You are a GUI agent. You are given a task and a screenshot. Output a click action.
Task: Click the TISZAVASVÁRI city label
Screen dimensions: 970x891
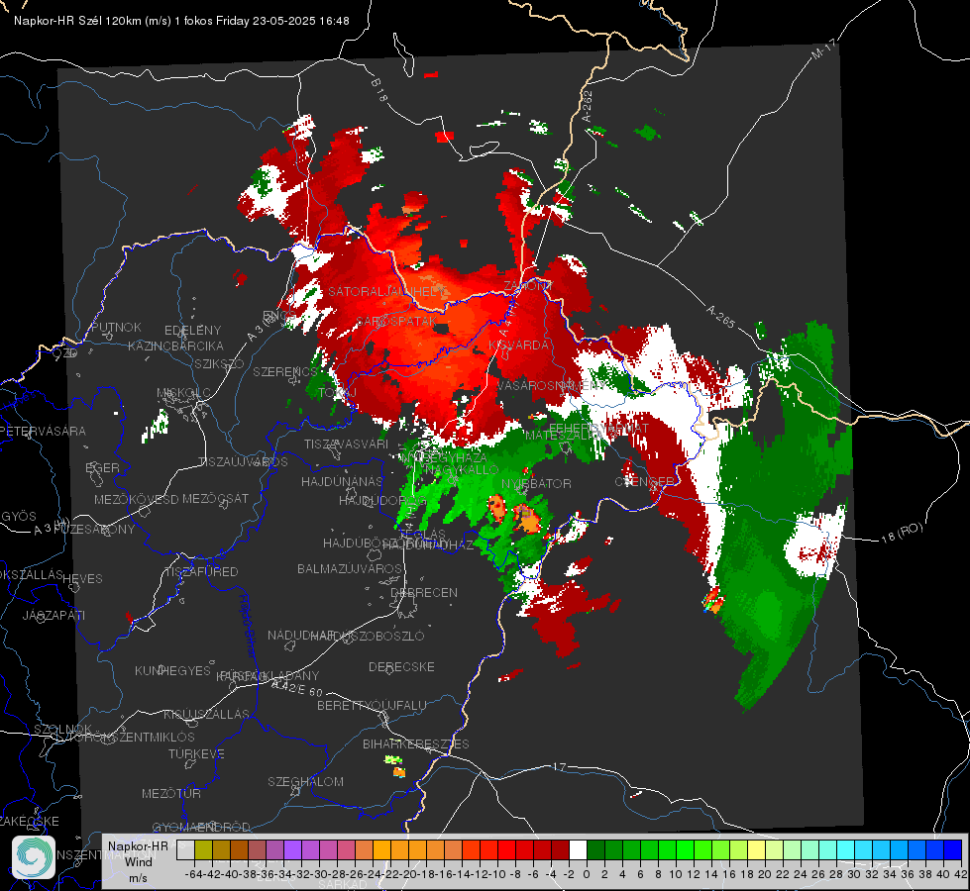pyautogui.click(x=346, y=445)
